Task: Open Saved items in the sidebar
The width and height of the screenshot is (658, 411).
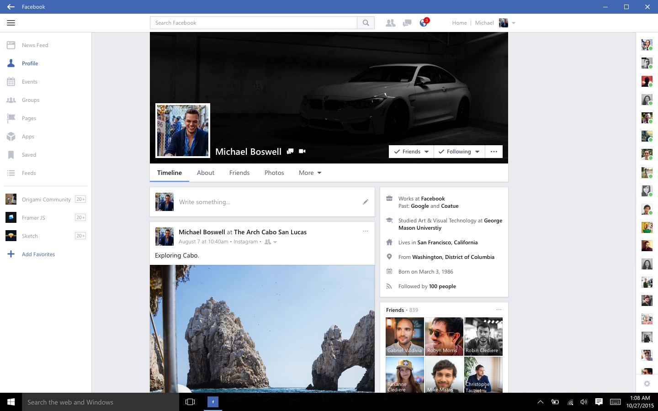Action: pyautogui.click(x=29, y=154)
